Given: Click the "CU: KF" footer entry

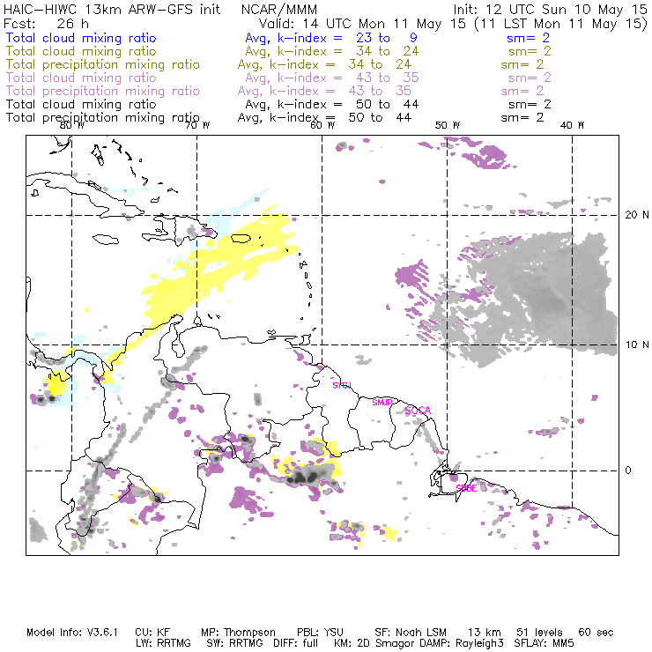Looking at the screenshot, I should [x=152, y=633].
